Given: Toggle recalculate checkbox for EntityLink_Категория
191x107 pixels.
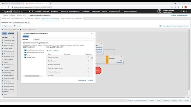Looking at the screenshot, I should (88, 64).
